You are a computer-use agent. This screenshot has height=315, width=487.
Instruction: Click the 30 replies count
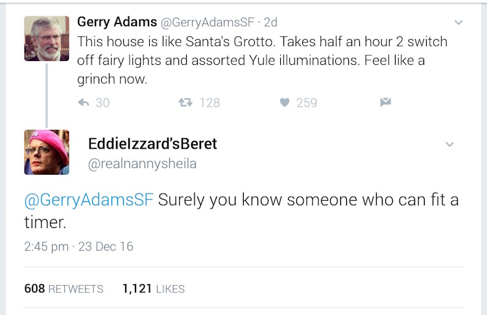coord(102,103)
